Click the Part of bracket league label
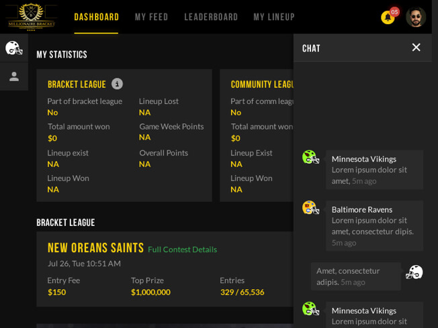Screen dimensions: 438x328 tap(85, 101)
